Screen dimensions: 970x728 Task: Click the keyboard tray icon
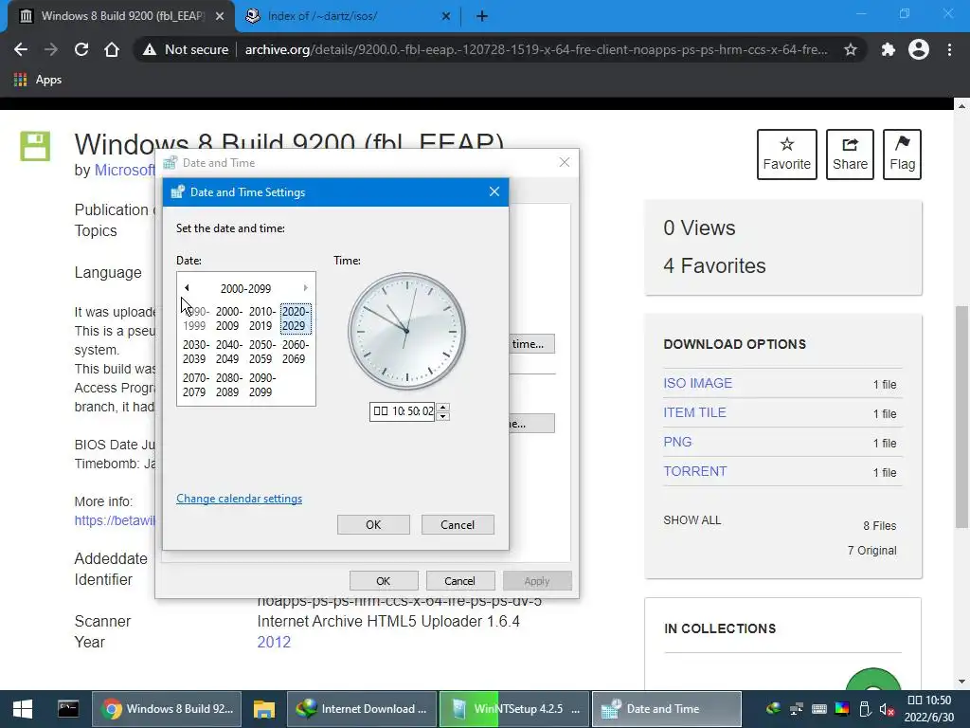click(819, 709)
